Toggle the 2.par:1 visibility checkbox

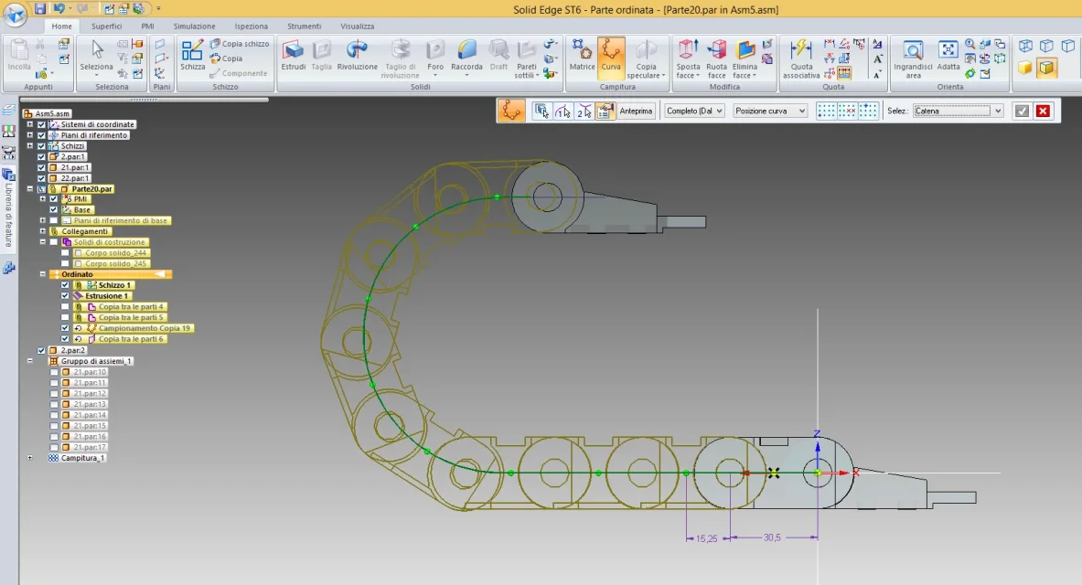coord(41,156)
